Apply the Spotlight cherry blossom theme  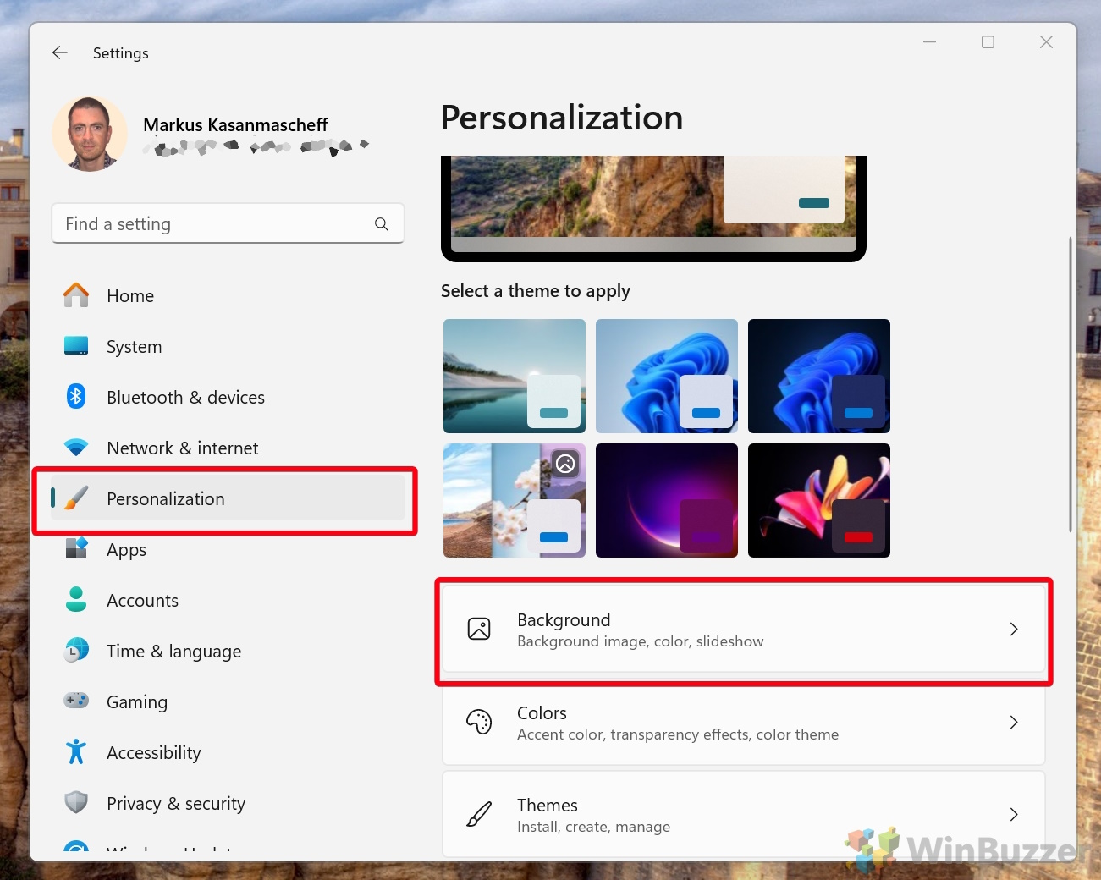pos(515,500)
